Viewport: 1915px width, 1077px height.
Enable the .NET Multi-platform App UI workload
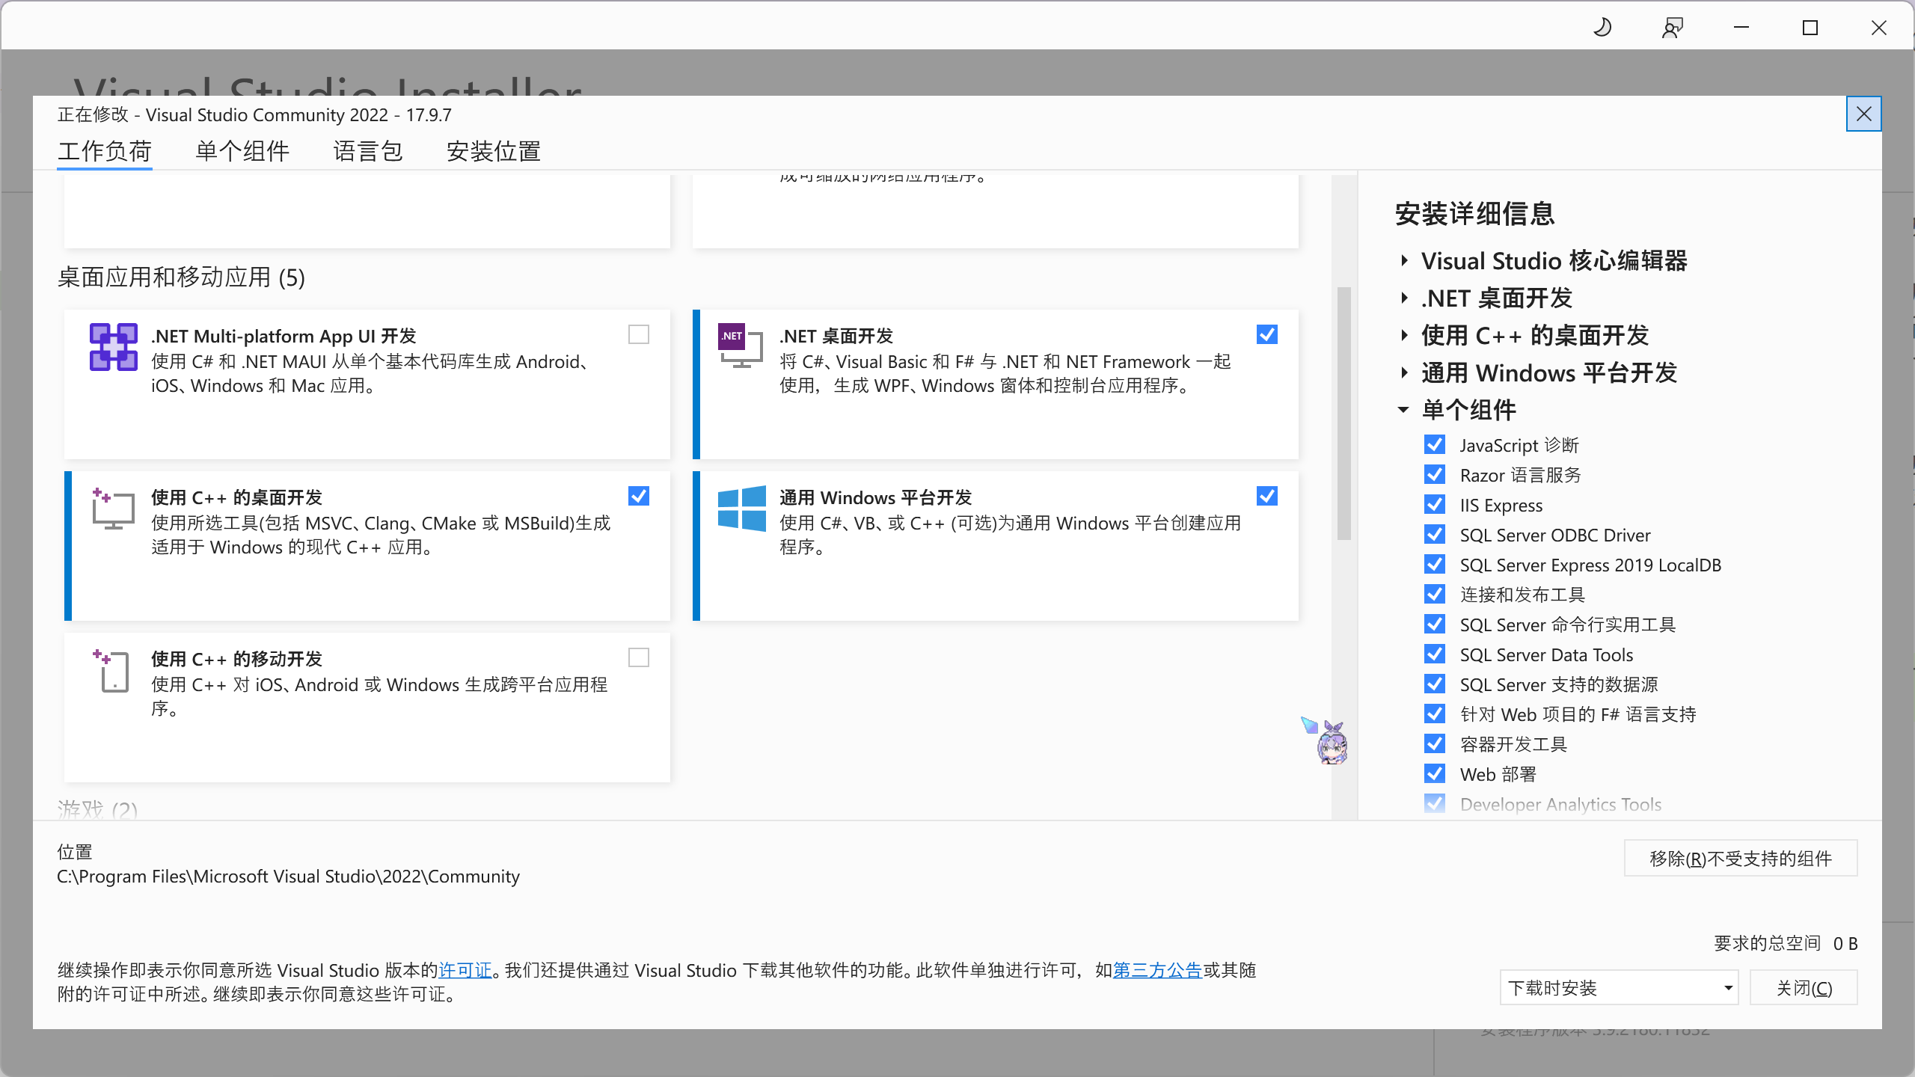638,334
